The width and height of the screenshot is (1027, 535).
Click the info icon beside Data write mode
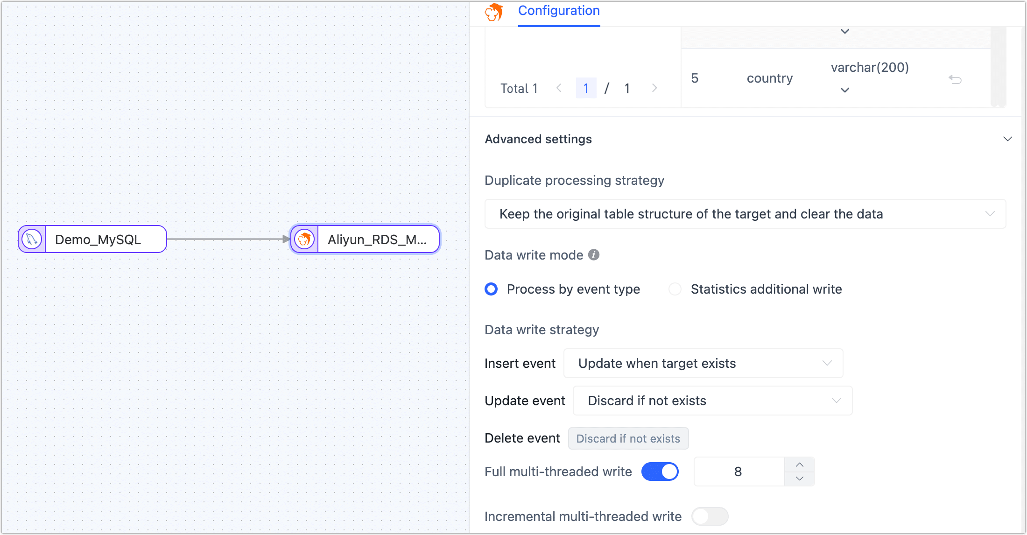coord(594,255)
